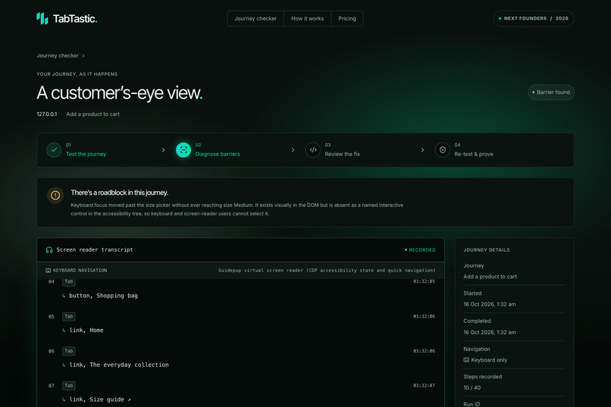Open How it works page
The height and width of the screenshot is (407, 611).
(308, 19)
